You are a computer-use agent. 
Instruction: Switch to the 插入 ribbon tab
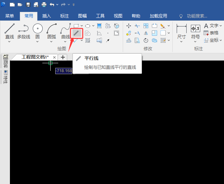[x=47, y=16]
